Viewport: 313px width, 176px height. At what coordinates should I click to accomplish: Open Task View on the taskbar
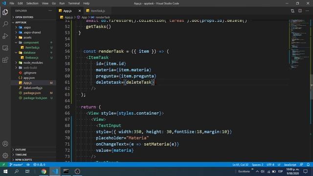27,172
